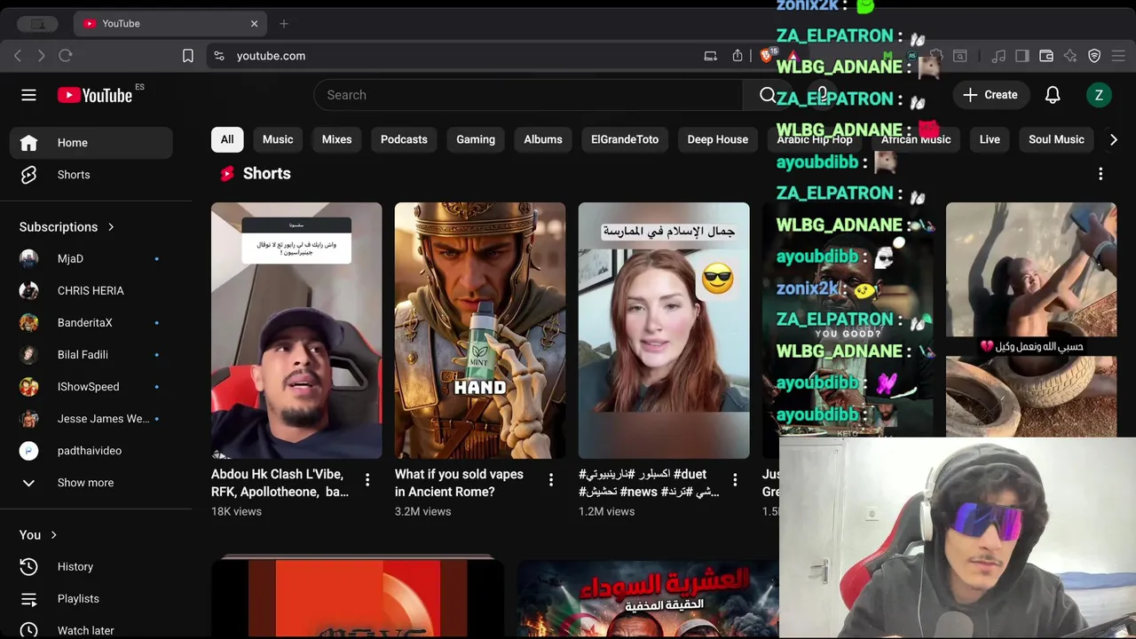Click the Create button

[990, 95]
